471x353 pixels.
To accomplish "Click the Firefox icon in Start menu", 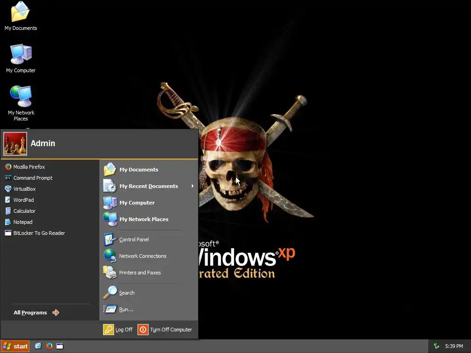I will [8, 166].
